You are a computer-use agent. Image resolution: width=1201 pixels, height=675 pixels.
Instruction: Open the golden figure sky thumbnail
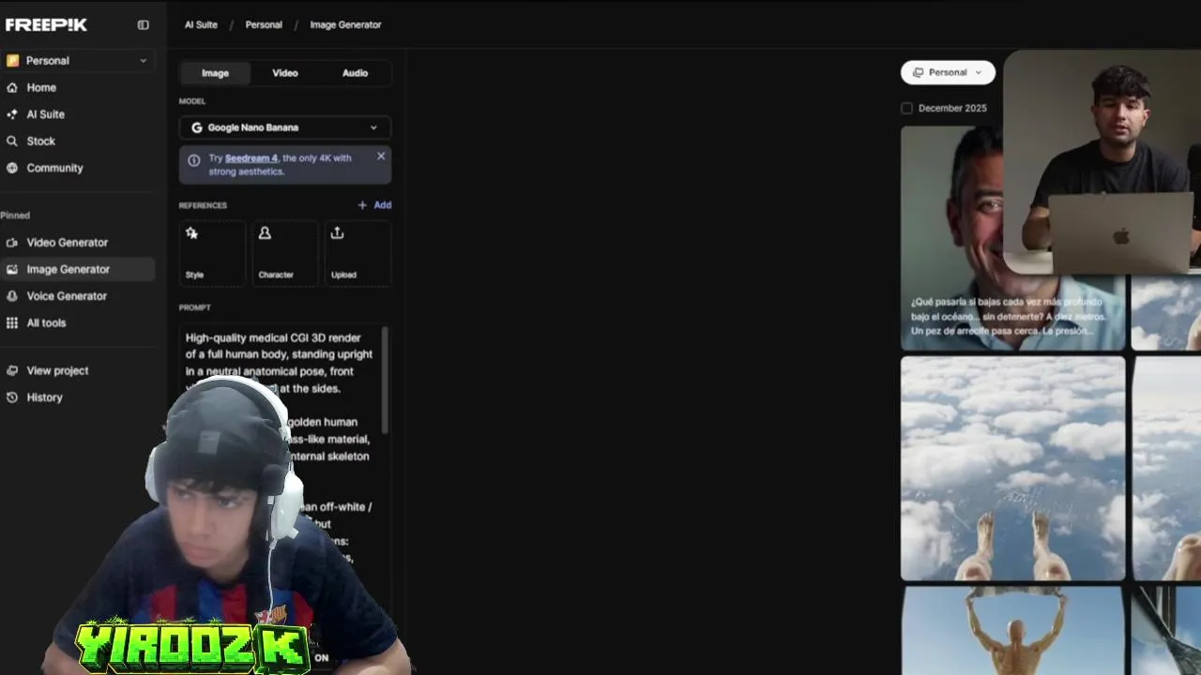(x=1012, y=630)
